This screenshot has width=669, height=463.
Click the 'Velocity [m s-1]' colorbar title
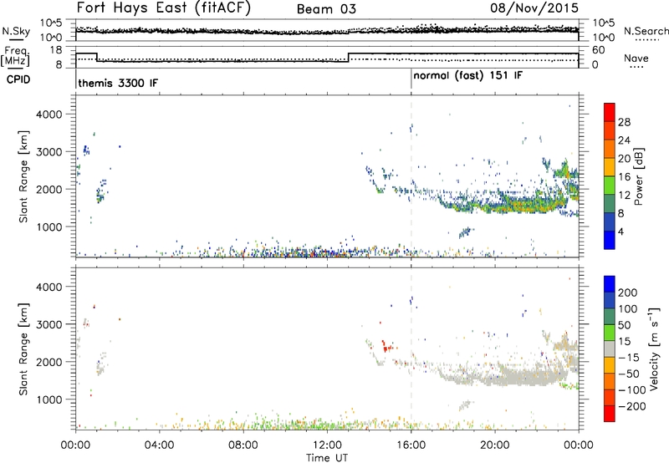point(653,349)
